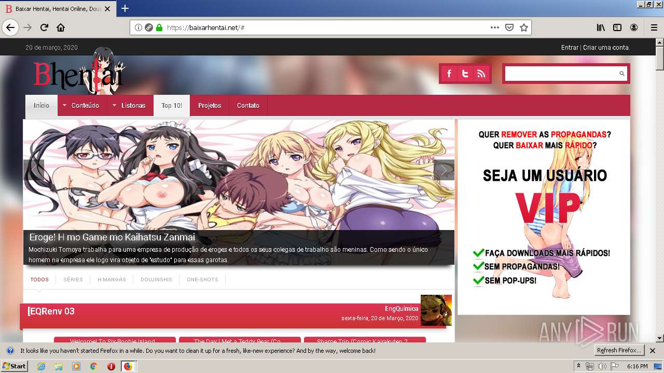Viewport: 664px width, 373px height.
Task: Click the volume icon in system tray
Action: click(x=602, y=366)
